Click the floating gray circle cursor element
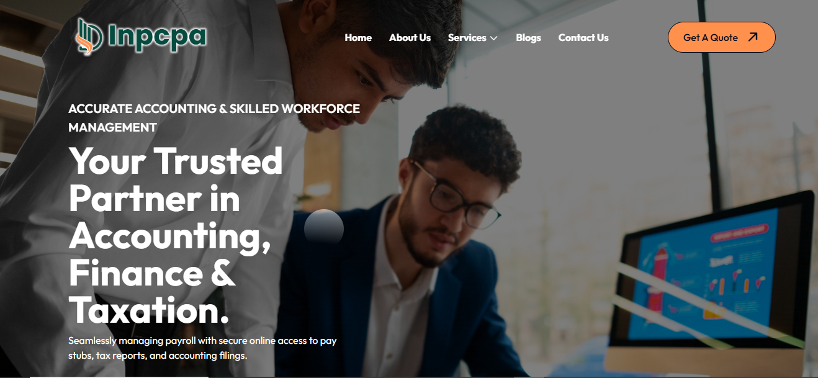 pos(324,228)
